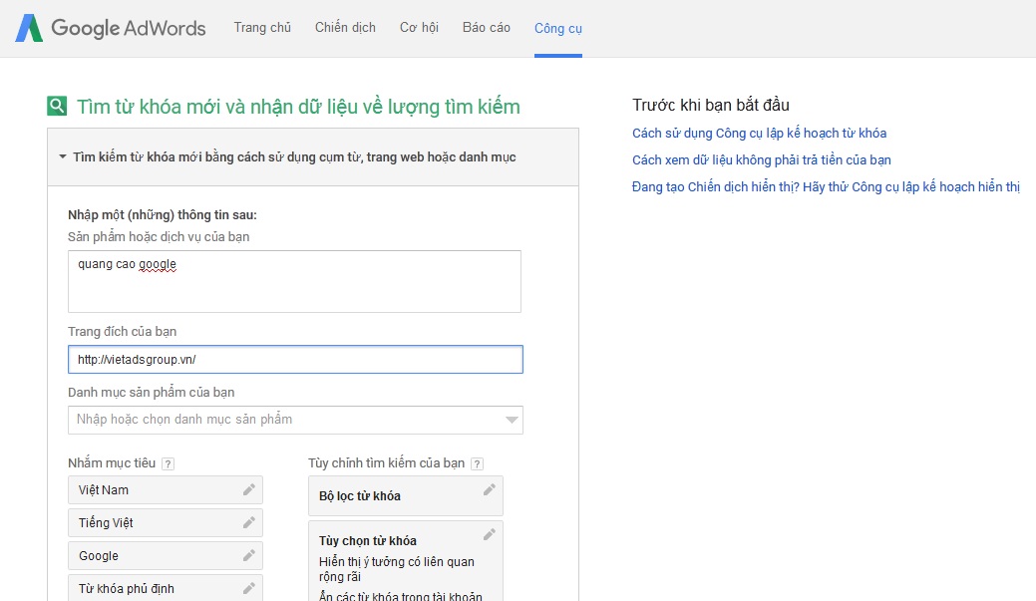The image size is (1036, 601).
Task: Go to Trang chủ tab
Action: point(262,28)
